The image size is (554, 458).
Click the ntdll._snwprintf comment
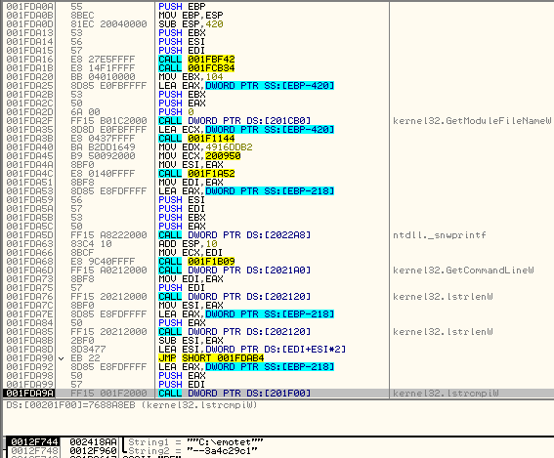(x=439, y=234)
